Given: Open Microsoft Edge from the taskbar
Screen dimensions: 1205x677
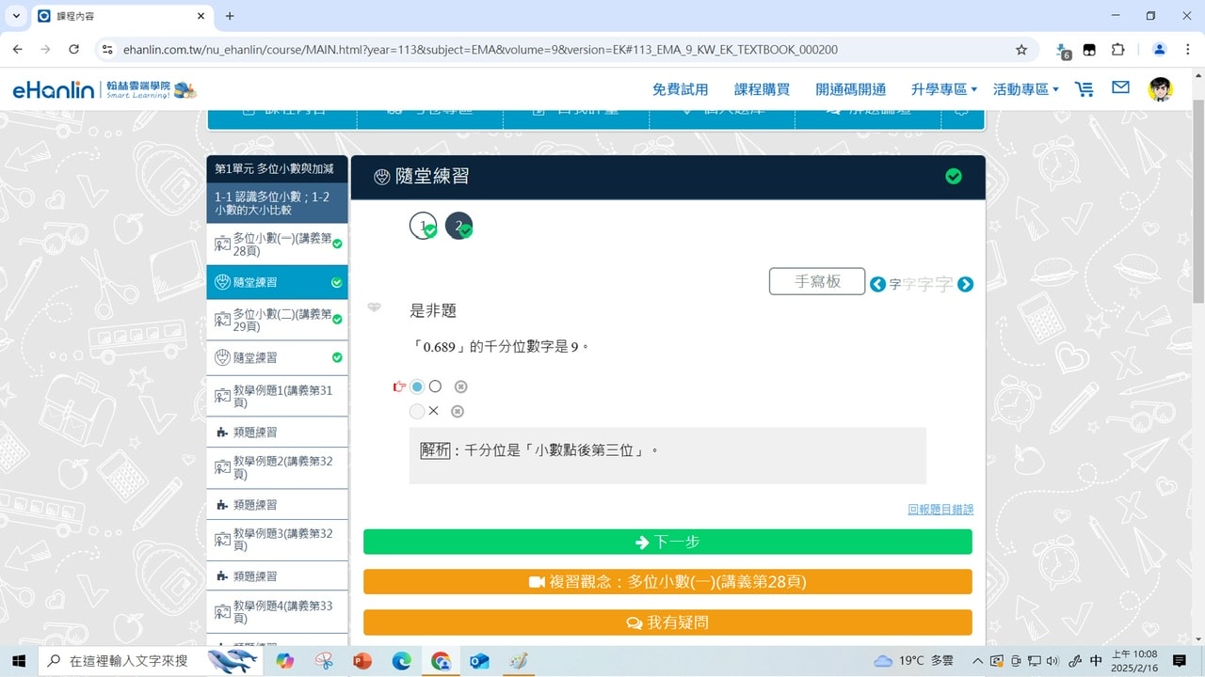Looking at the screenshot, I should (x=402, y=661).
